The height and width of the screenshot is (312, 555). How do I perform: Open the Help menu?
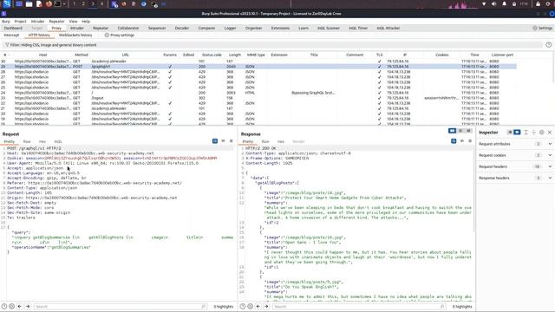86,21
